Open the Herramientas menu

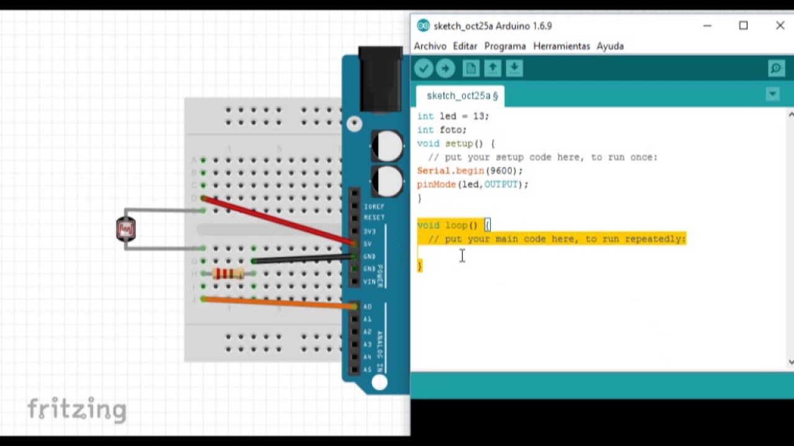pyautogui.click(x=561, y=46)
